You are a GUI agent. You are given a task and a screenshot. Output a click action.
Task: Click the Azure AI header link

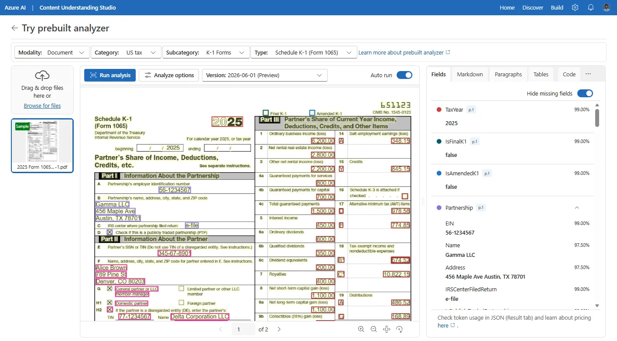point(15,7)
